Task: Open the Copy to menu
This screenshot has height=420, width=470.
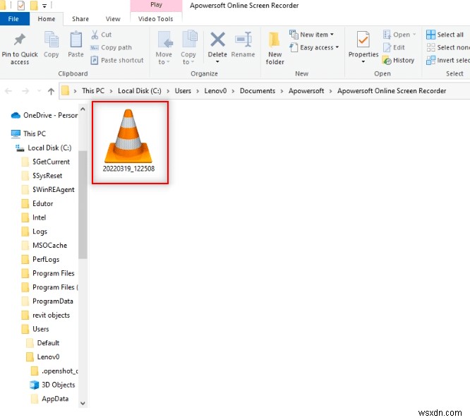Action: (x=188, y=48)
